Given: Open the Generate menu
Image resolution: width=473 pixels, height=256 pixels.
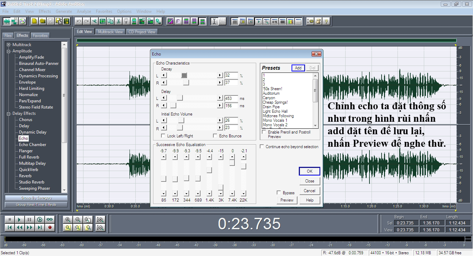Looking at the screenshot, I should click(x=64, y=11).
